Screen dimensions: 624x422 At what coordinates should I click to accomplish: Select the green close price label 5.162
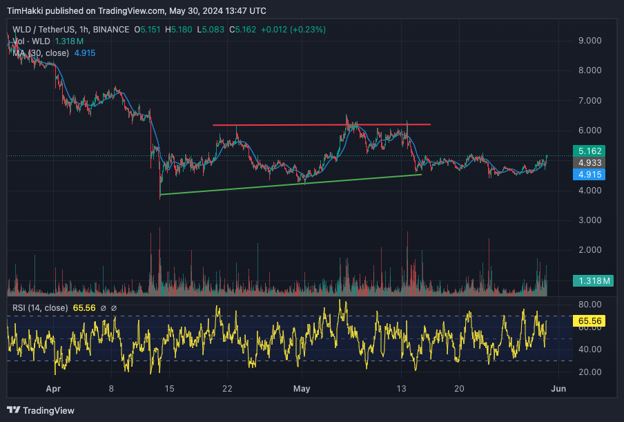tap(588, 151)
